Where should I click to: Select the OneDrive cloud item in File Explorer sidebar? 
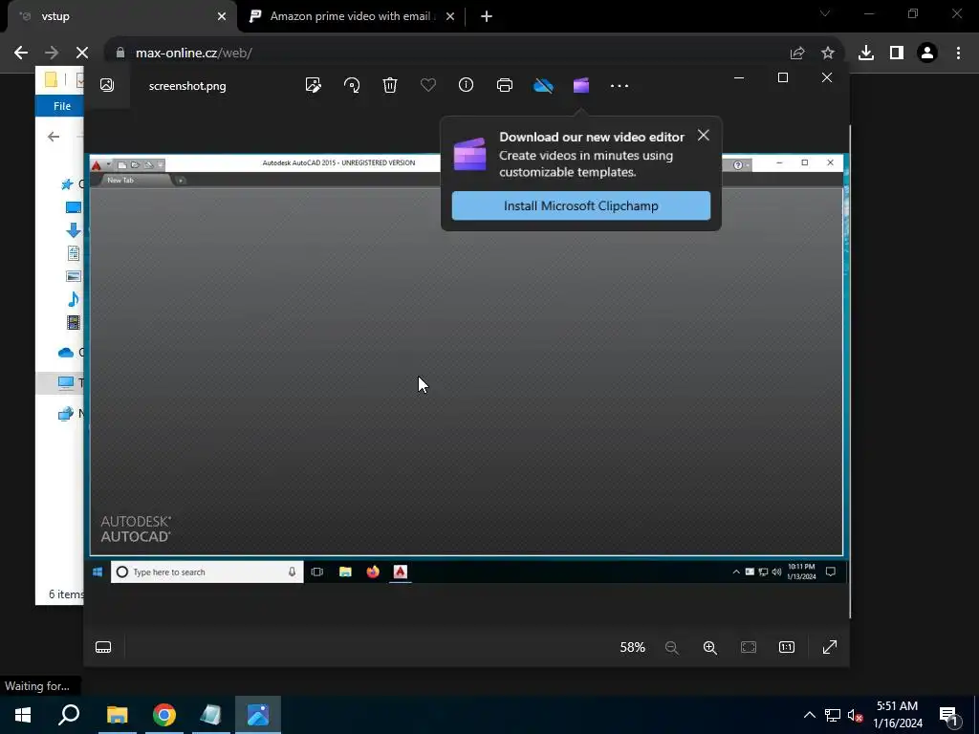66,353
